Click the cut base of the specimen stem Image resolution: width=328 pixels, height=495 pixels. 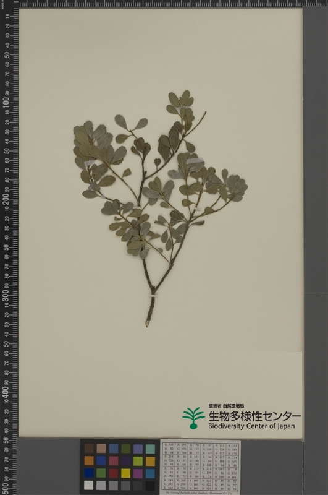click(x=147, y=323)
